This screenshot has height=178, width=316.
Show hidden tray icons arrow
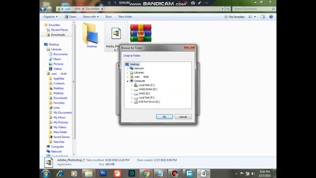(236, 174)
